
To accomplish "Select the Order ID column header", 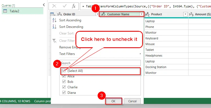I will point(69,14).
